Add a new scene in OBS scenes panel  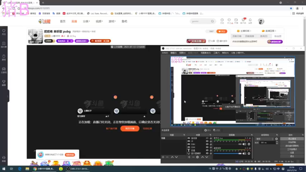(x=163, y=157)
